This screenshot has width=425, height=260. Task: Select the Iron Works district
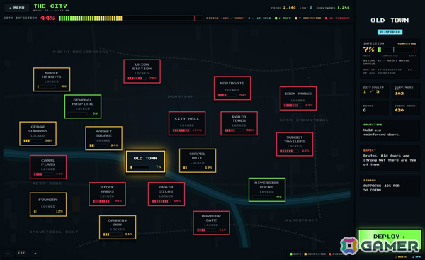(x=298, y=98)
